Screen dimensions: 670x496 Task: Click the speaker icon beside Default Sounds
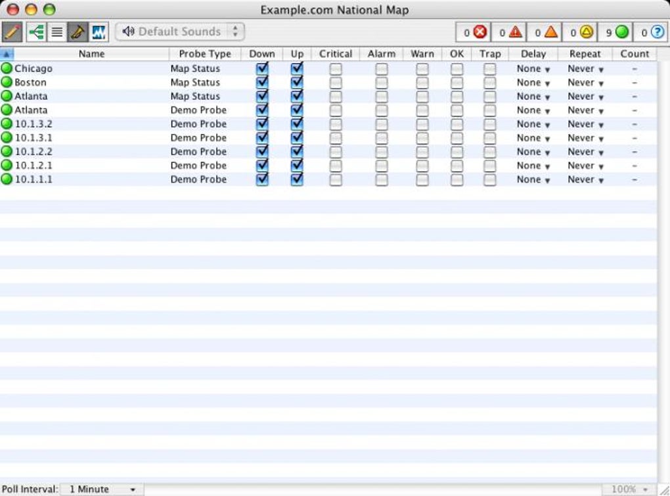[128, 31]
